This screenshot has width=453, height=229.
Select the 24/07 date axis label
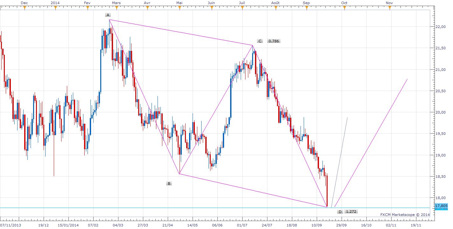(x=267, y=225)
